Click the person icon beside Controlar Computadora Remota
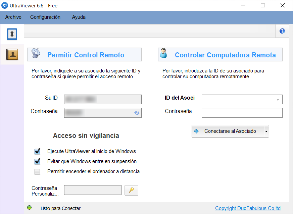Image resolution: width=293 pixels, height=214 pixels. point(163,53)
